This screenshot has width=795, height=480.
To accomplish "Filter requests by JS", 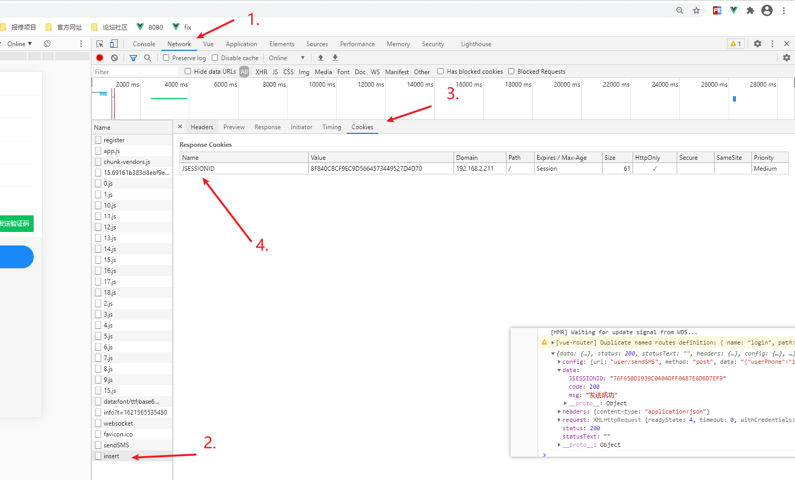I will click(275, 72).
